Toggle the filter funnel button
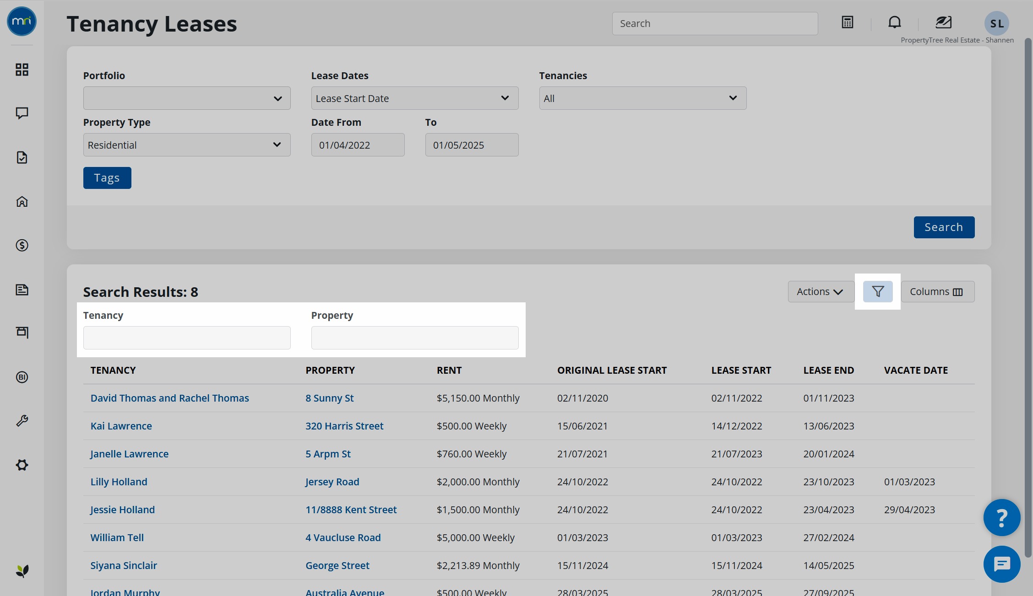 pos(878,291)
